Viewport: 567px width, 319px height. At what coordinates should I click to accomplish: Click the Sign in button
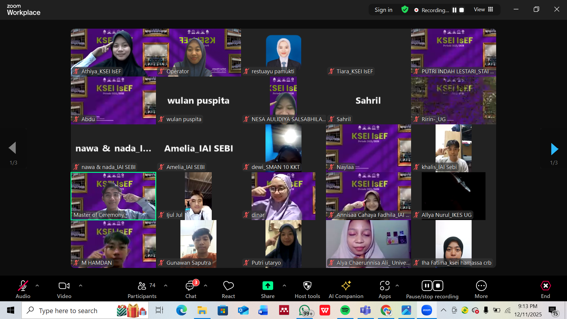pos(383,10)
